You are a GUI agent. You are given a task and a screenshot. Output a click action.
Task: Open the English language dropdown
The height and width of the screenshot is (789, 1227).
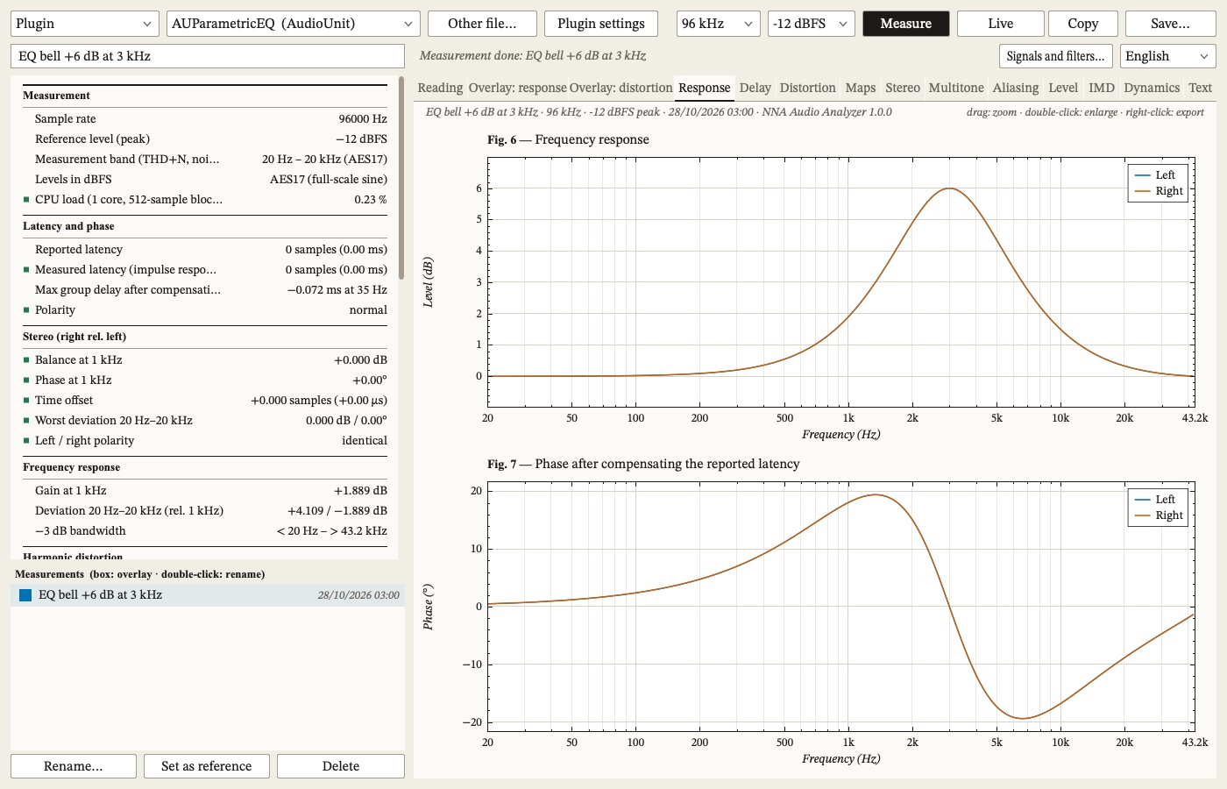(1167, 56)
